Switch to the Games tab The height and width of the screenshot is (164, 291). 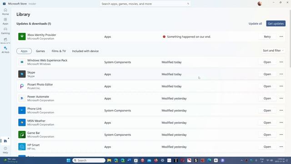tap(40, 51)
